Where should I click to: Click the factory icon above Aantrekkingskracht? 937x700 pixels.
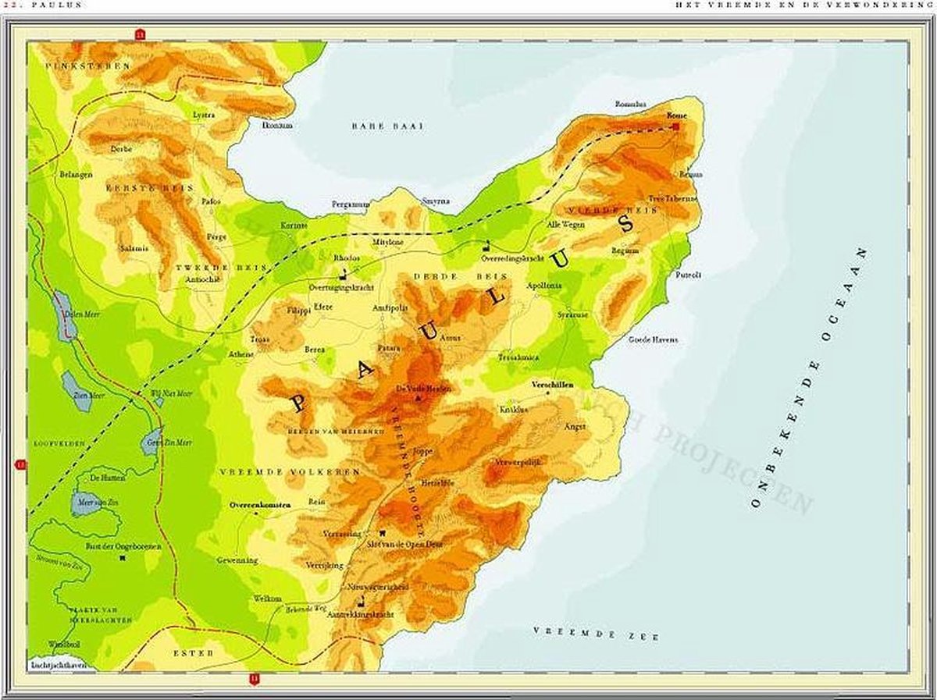click(x=361, y=601)
